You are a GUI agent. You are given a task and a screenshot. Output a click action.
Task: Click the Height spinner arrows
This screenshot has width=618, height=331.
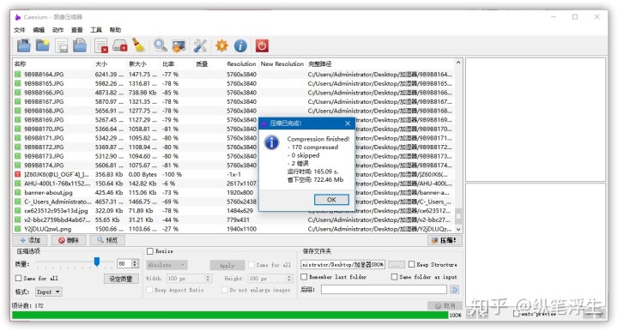[289, 278]
